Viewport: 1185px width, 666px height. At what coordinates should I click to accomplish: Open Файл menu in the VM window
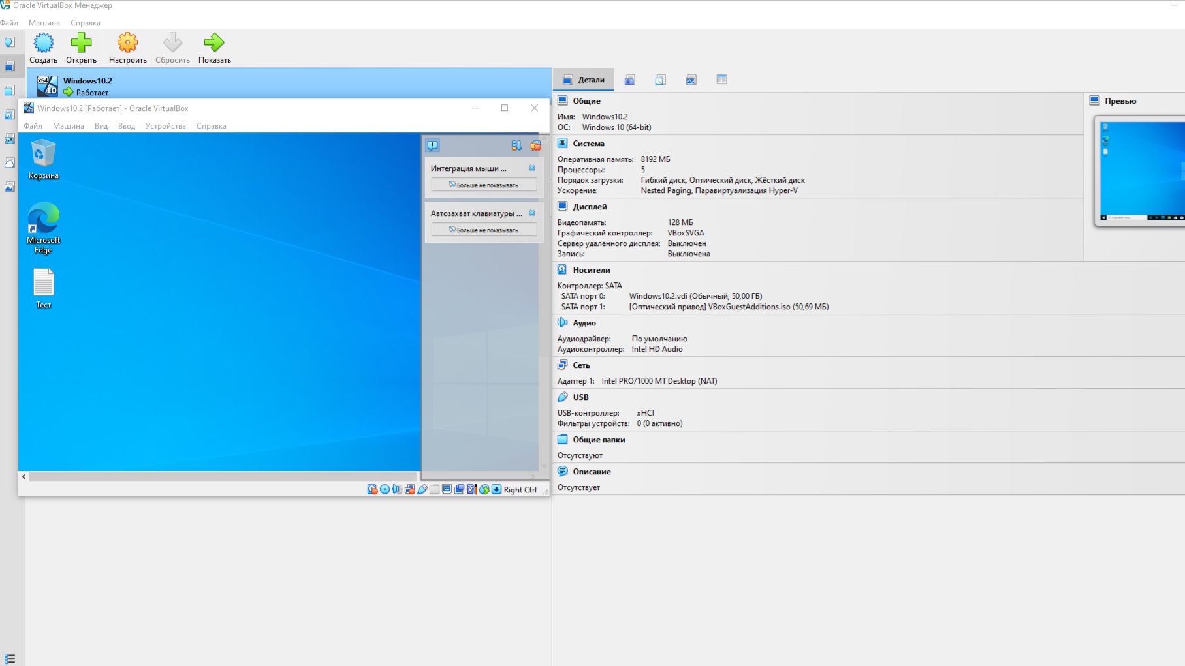pyautogui.click(x=33, y=126)
